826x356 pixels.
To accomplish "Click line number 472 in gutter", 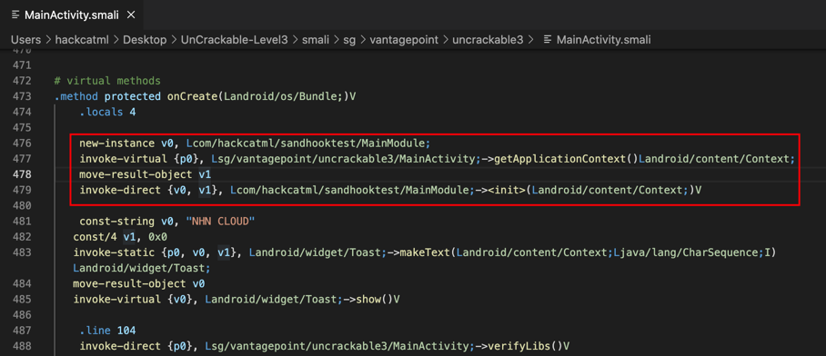I will (22, 81).
